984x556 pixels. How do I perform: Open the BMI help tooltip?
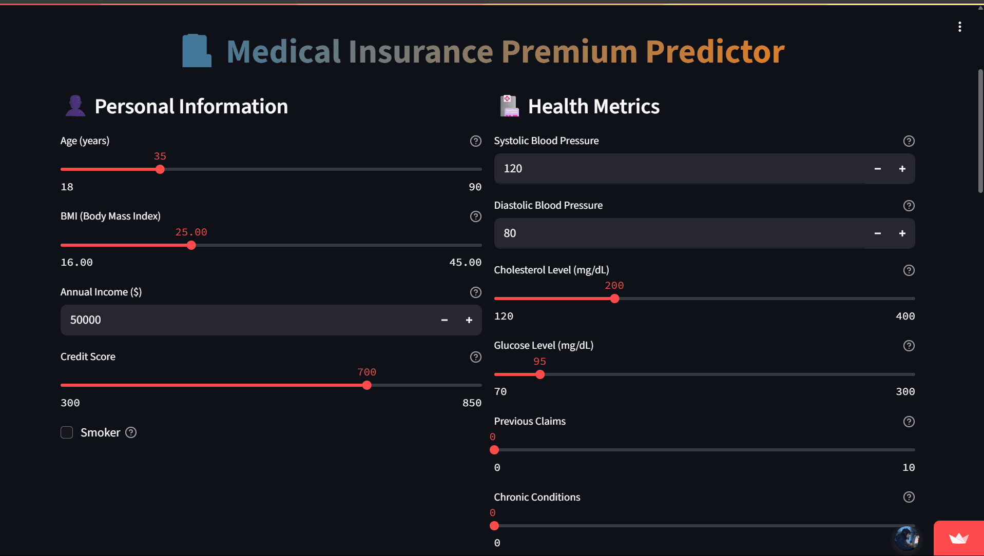click(x=475, y=216)
